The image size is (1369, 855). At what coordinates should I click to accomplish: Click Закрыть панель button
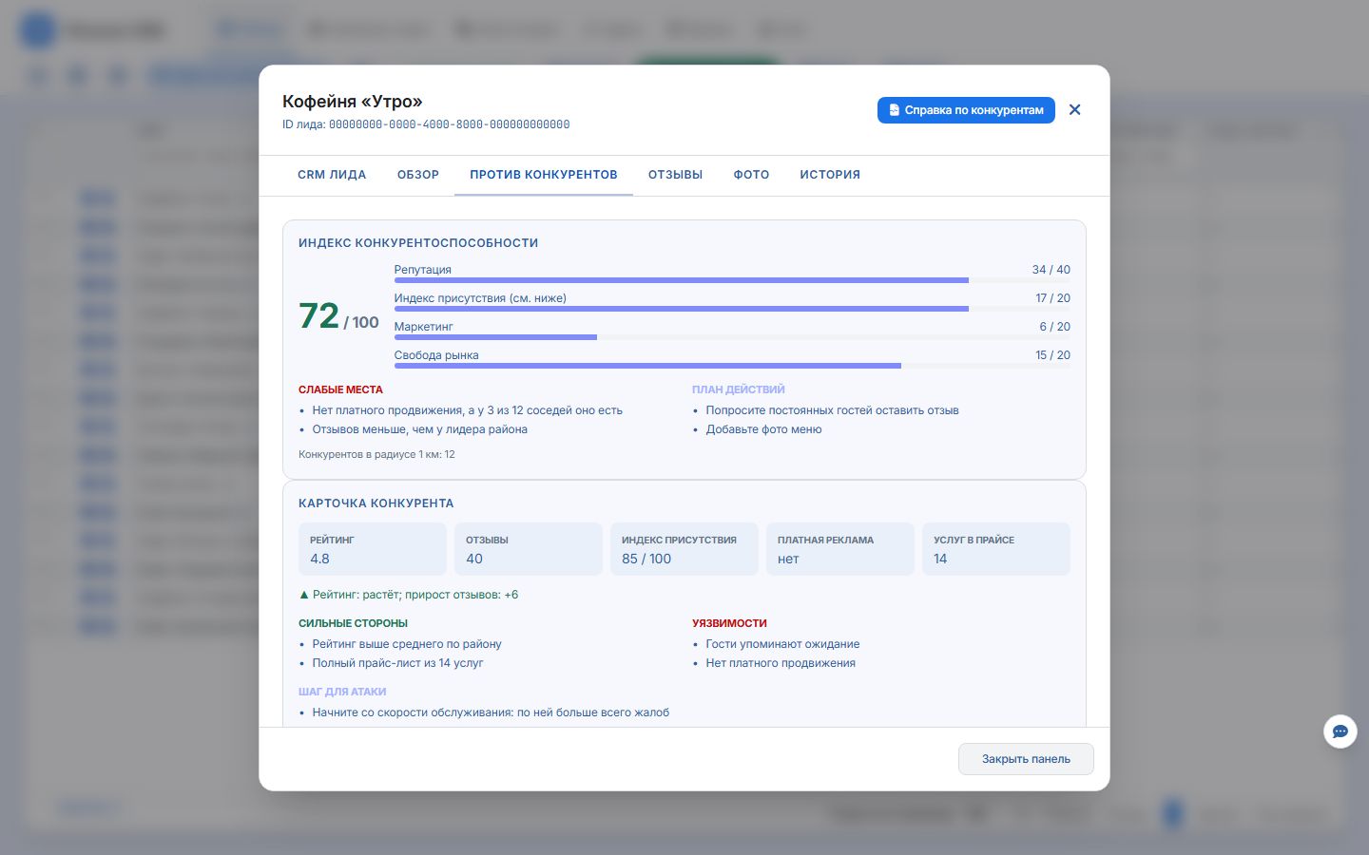(1026, 759)
